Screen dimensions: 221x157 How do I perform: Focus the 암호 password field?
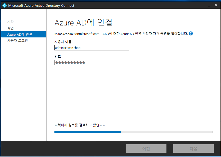[x=92, y=62]
